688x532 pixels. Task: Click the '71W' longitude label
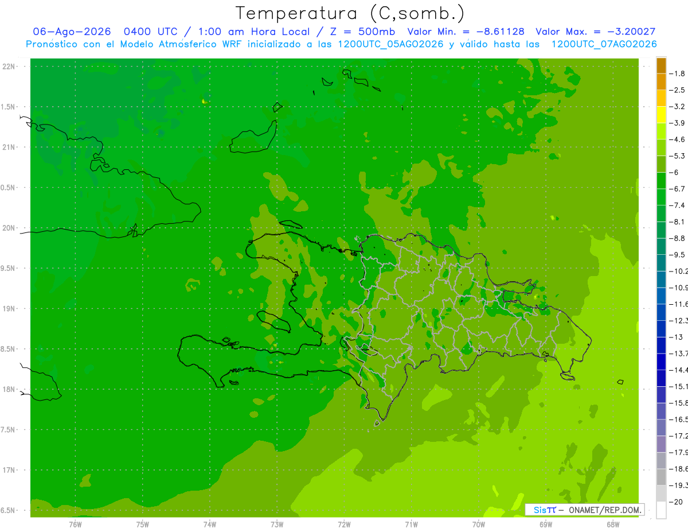411,524
